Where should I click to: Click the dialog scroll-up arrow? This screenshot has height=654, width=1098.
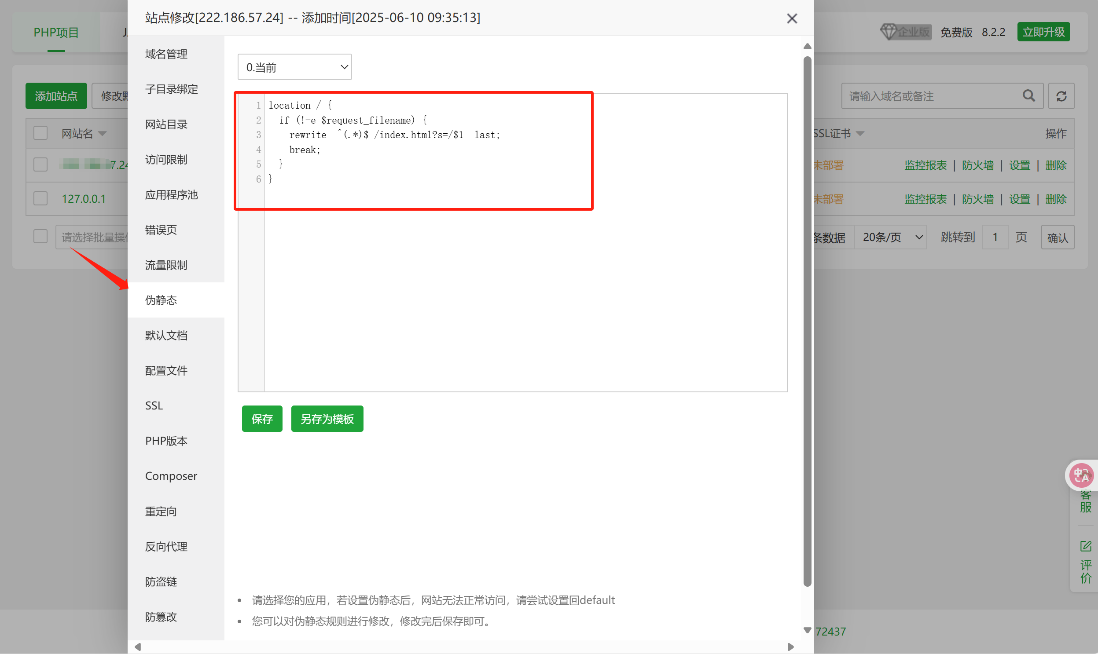807,46
